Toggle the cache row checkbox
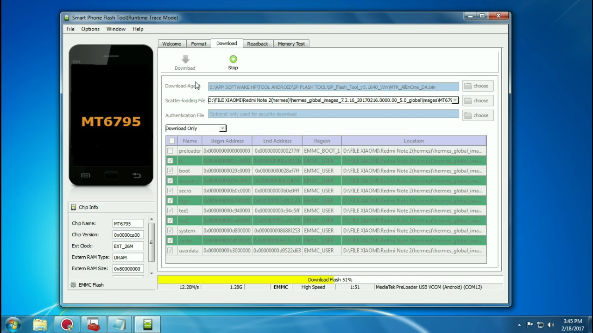 pyautogui.click(x=170, y=240)
